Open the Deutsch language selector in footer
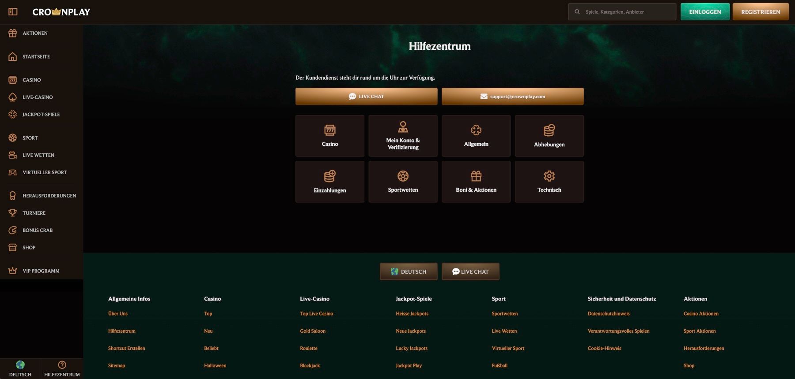Screen dimensions: 795x379 point(409,271)
